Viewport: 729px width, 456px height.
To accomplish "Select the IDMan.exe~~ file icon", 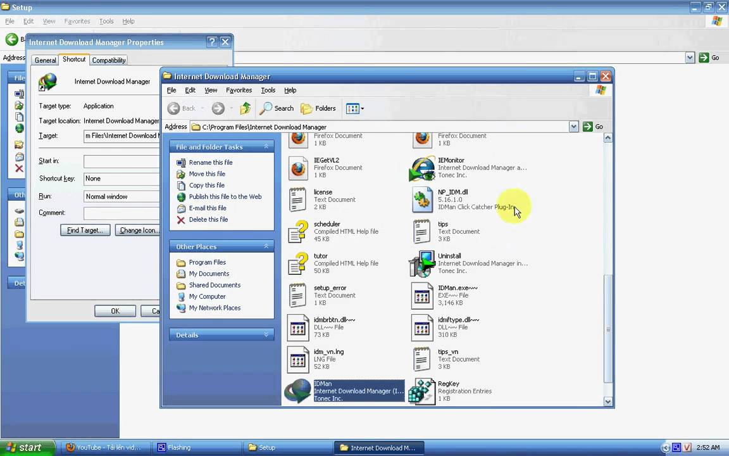I will pyautogui.click(x=422, y=296).
